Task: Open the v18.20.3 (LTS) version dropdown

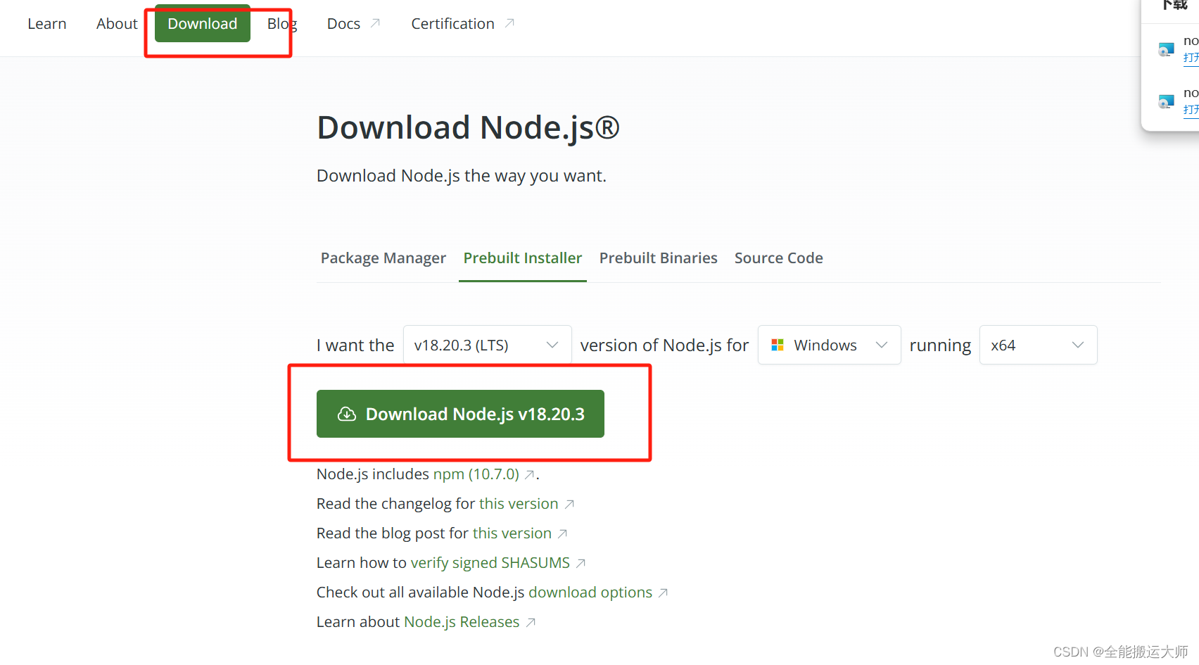Action: [487, 345]
